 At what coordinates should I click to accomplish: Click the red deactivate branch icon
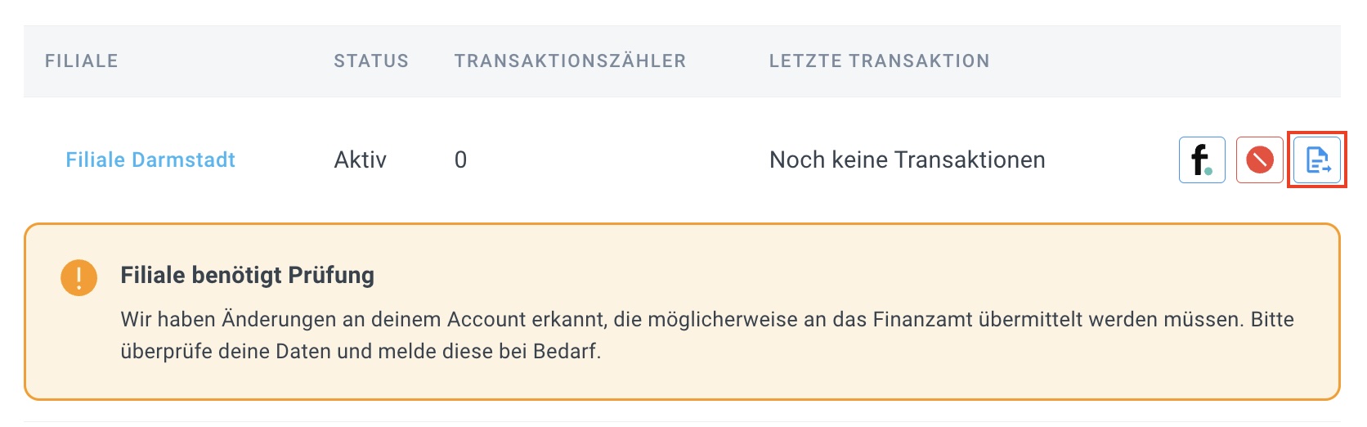click(x=1259, y=160)
